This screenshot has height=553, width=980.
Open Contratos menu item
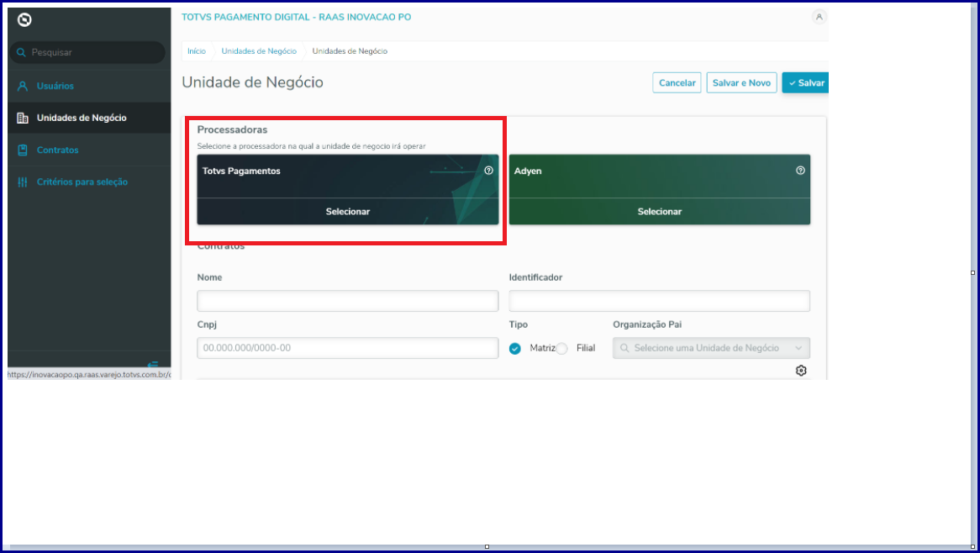(89, 150)
